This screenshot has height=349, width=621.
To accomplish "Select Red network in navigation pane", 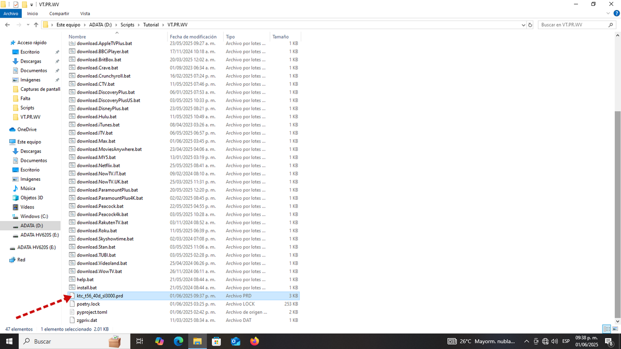I will pos(21,260).
